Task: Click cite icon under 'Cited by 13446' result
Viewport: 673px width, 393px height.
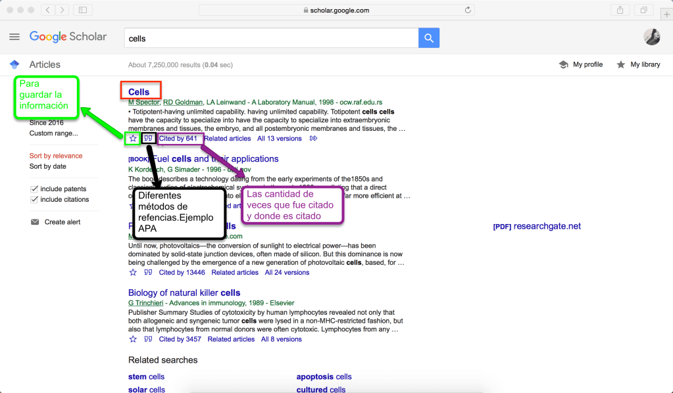Action: [148, 272]
